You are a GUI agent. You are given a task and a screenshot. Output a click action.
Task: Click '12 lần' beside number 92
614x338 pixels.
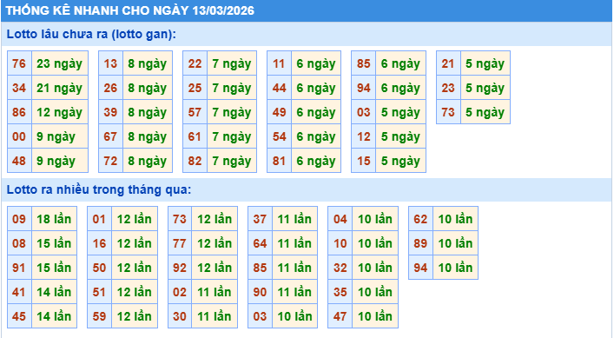tap(215, 268)
